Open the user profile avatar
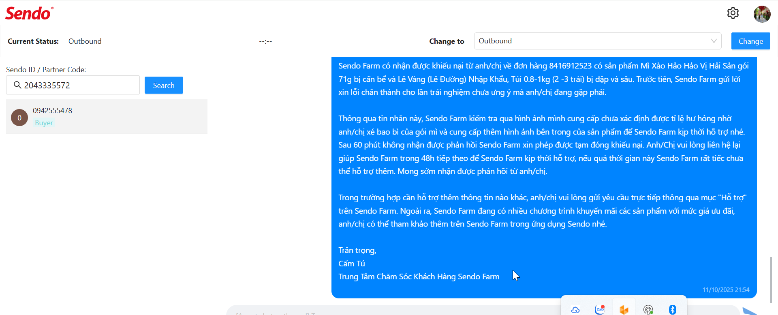Viewport: 778px width, 315px height. click(762, 14)
